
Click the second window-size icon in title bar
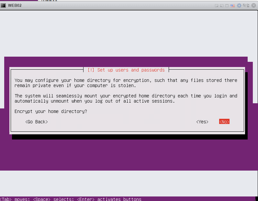(x=222, y=6)
